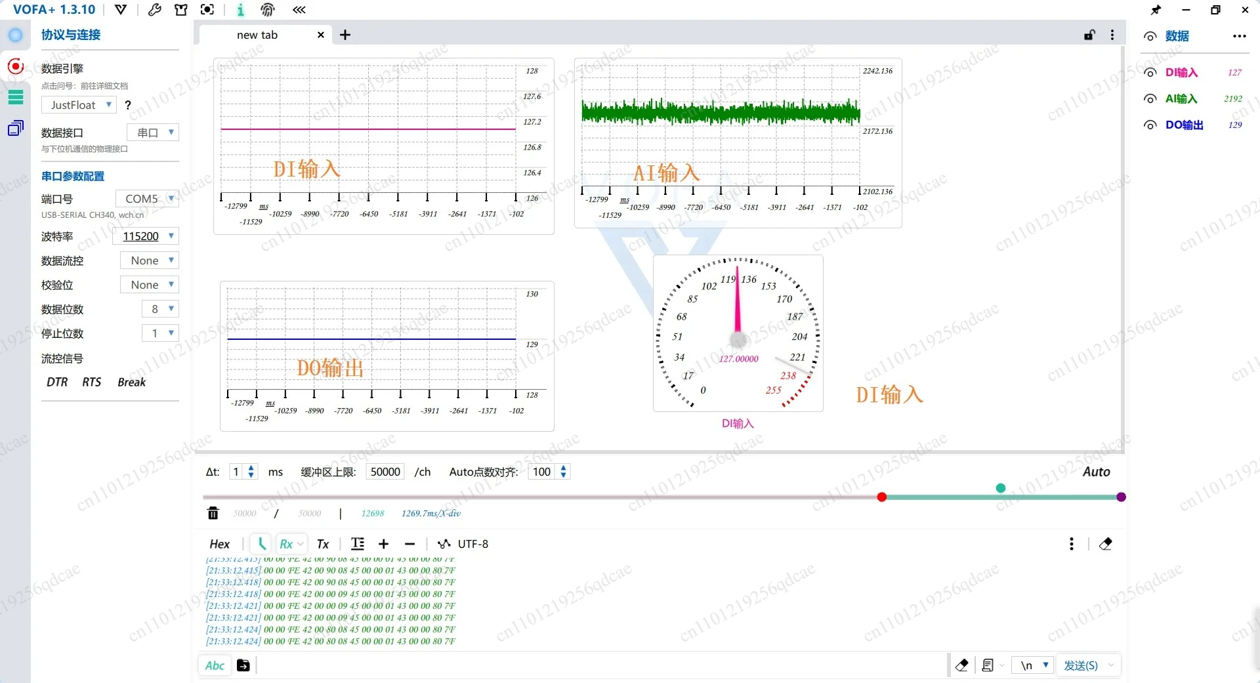Click the T-shirt theme icon
This screenshot has height=683, width=1260.
(x=181, y=10)
